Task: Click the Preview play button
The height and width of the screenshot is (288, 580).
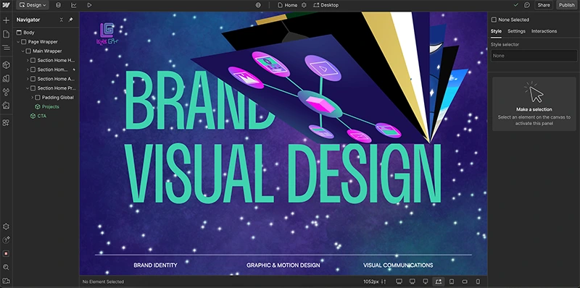Action: click(89, 5)
